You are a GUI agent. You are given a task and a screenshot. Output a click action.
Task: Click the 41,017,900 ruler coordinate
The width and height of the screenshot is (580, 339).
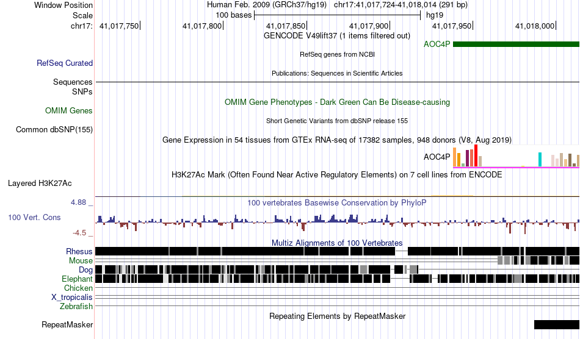369,26
